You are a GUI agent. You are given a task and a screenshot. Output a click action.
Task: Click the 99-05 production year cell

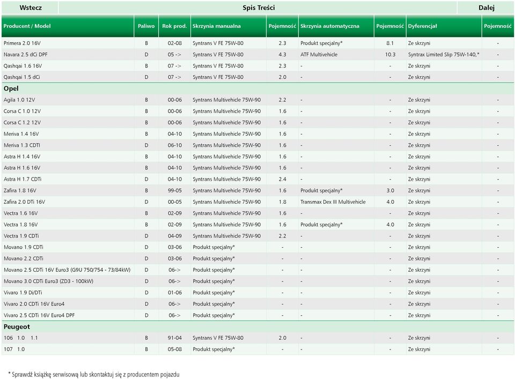(175, 190)
